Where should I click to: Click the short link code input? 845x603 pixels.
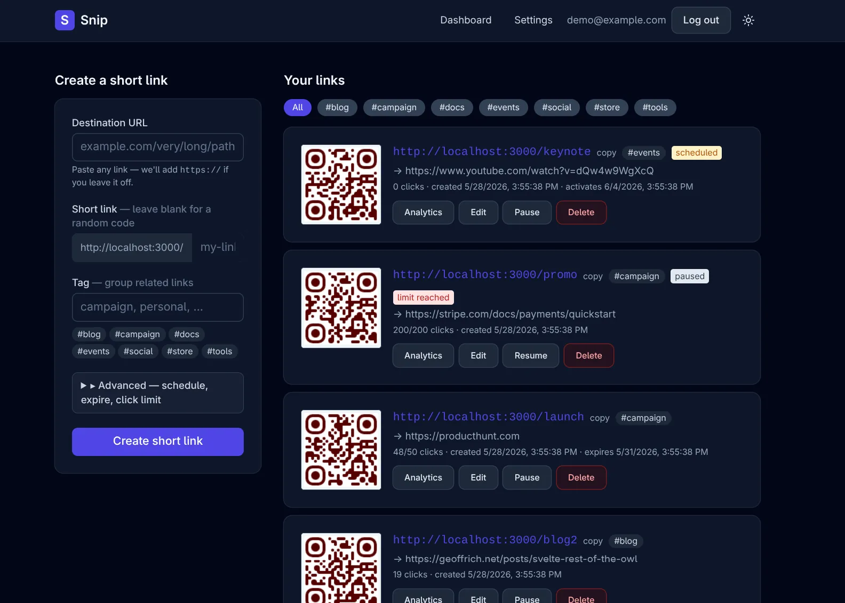pos(218,248)
